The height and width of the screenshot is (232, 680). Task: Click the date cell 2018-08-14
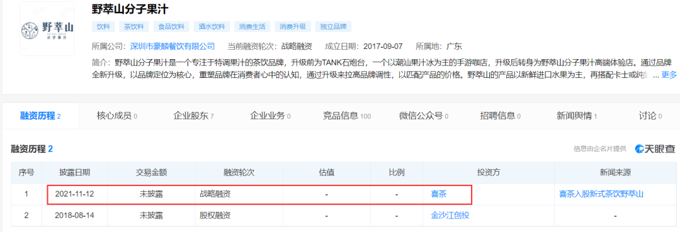74,215
